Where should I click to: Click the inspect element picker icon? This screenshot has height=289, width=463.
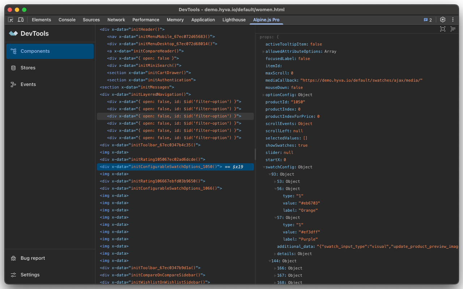10,20
